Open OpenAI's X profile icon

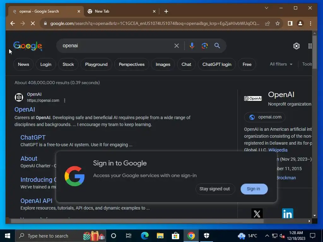257,213
